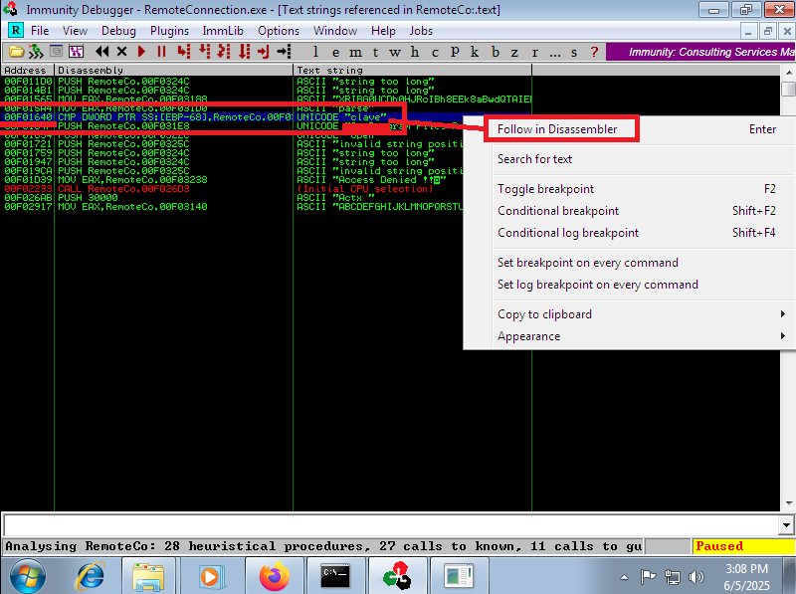This screenshot has width=796, height=594.
Task: Click the Address column header
Action: [x=29, y=70]
